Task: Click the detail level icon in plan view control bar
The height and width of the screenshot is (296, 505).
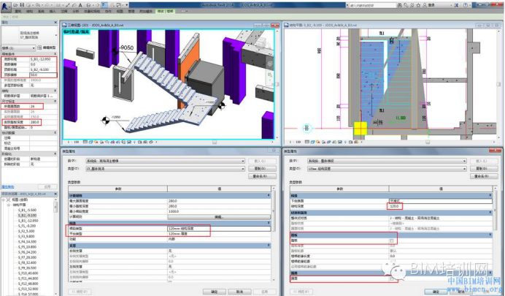Action: pyautogui.click(x=307, y=142)
